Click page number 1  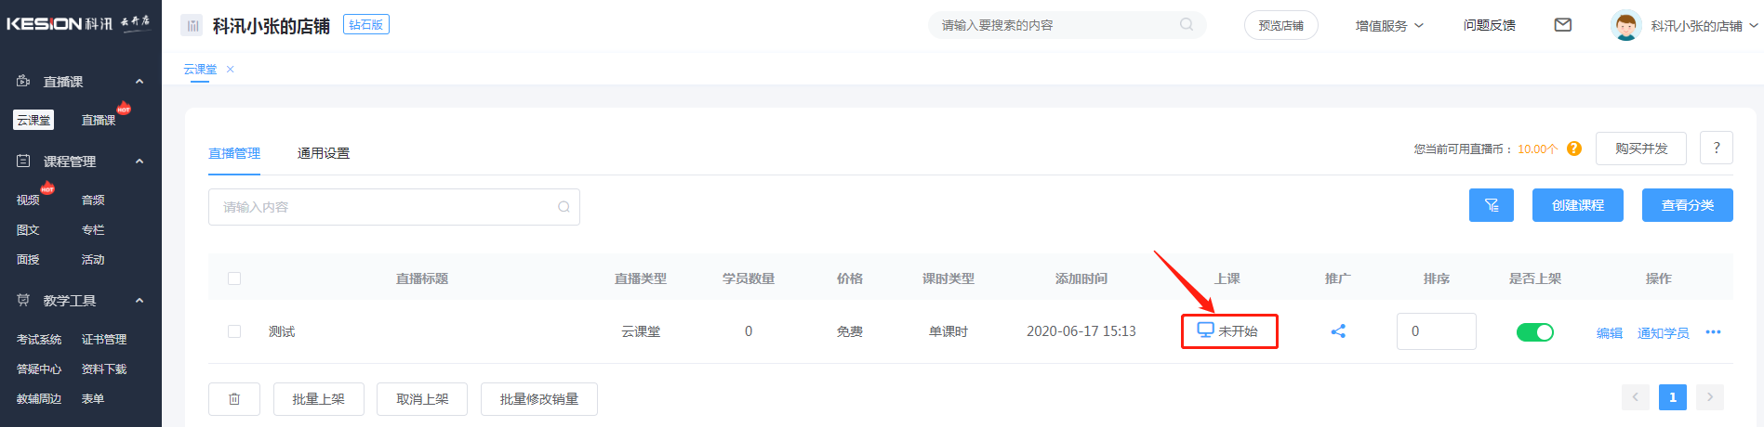click(1673, 397)
